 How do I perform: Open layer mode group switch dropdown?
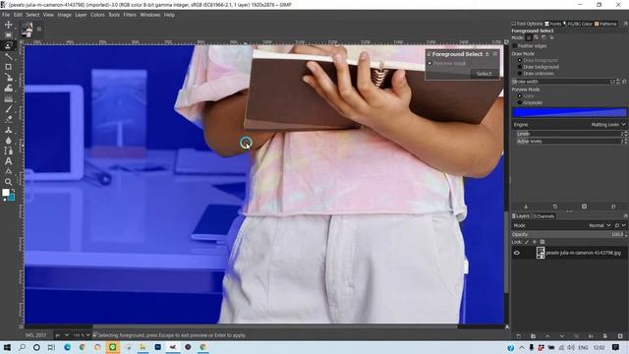tap(620, 225)
